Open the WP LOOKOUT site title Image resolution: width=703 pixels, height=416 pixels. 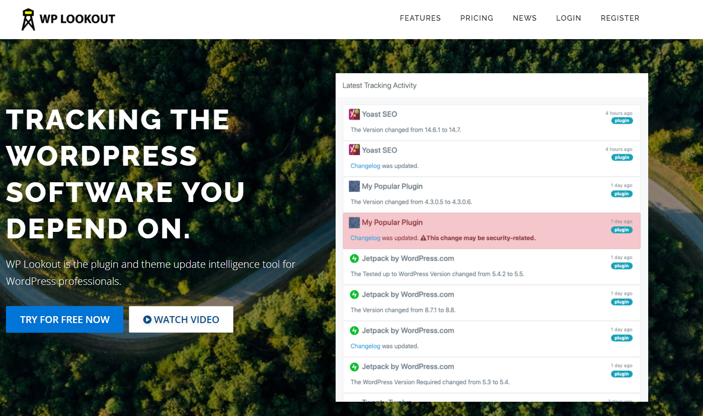(x=77, y=19)
